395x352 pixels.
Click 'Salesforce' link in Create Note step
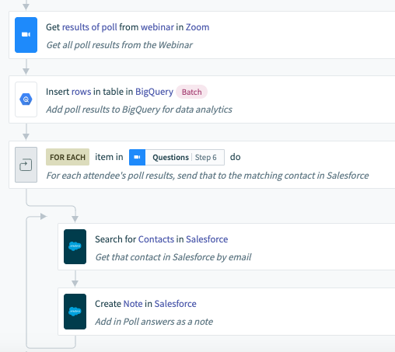click(176, 304)
